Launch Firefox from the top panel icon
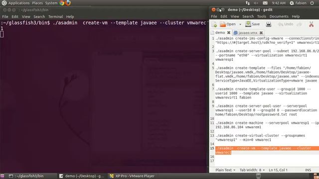The height and width of the screenshot is (179, 319). [68, 3]
